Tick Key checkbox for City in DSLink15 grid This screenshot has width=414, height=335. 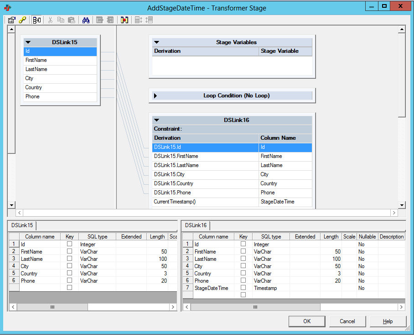69,266
